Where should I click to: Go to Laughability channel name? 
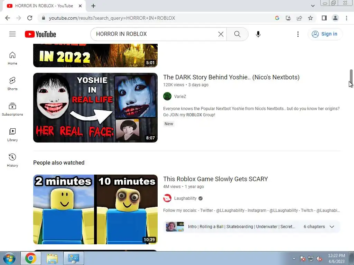(185, 198)
